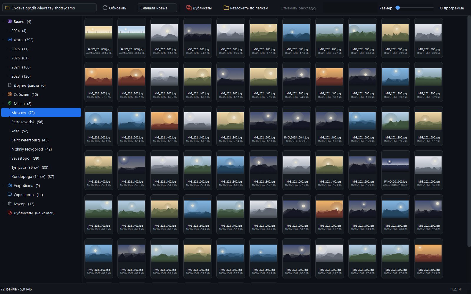Click the yellow folder icon beside Разложить по папкам
The width and height of the screenshot is (471, 294).
coord(226,8)
